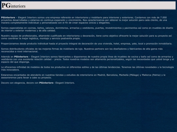Click paragraph 'Estaremos encantados de atenderle'

click(83, 76)
